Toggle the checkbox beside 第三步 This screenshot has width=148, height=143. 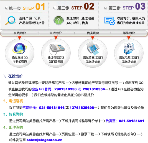click(x=106, y=8)
